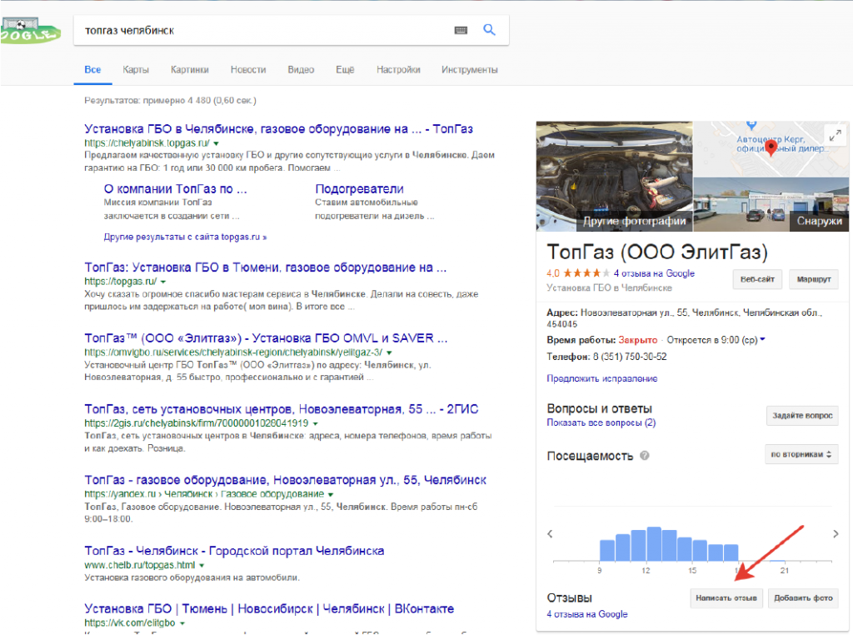Open 'Показать все вопросы (2)' link
The width and height of the screenshot is (853, 635).
(x=601, y=422)
